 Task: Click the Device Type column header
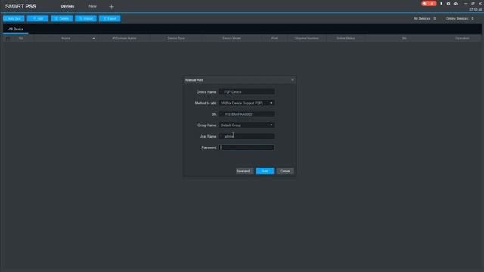click(176, 39)
